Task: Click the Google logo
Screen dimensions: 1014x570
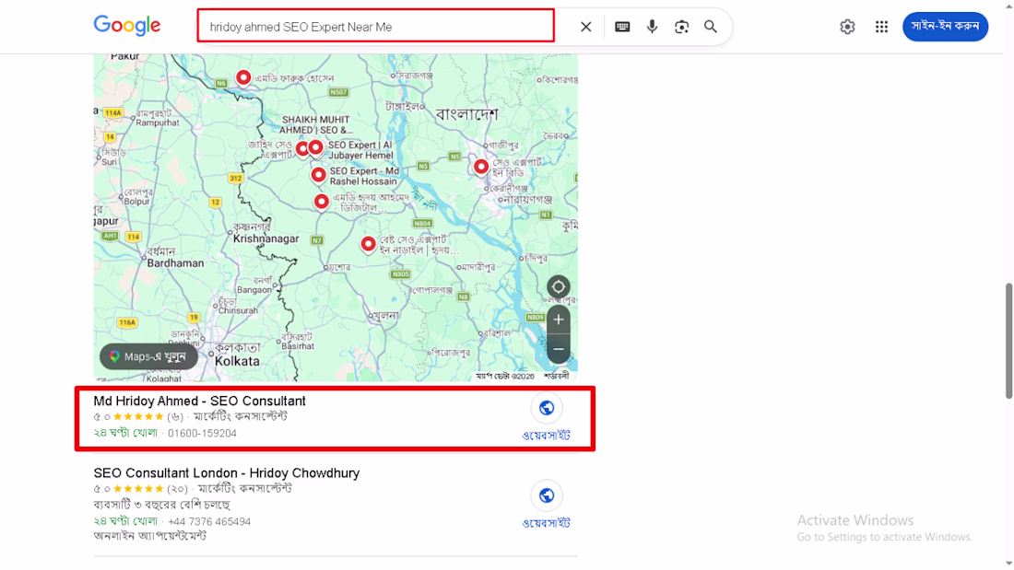Action: pyautogui.click(x=127, y=26)
